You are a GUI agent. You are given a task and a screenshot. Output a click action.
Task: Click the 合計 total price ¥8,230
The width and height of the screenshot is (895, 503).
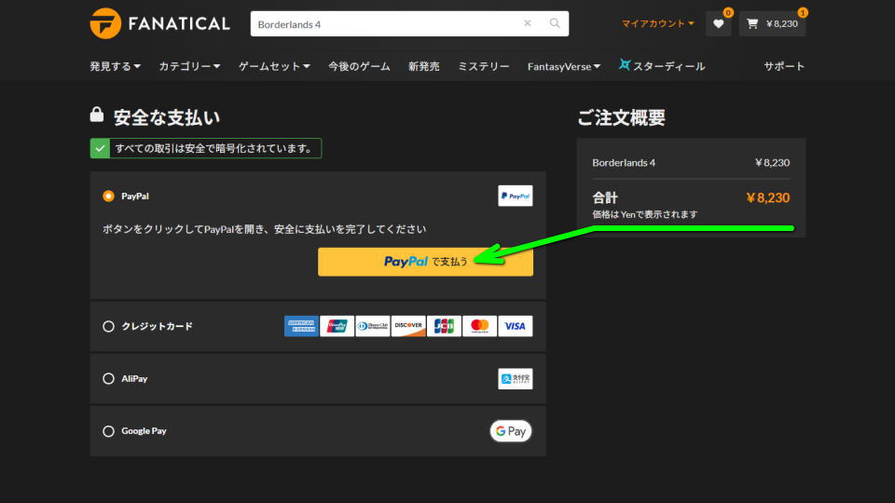(x=767, y=197)
